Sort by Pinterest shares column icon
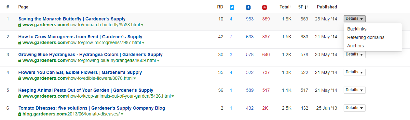This screenshot has height=120, width=410. pos(264,7)
